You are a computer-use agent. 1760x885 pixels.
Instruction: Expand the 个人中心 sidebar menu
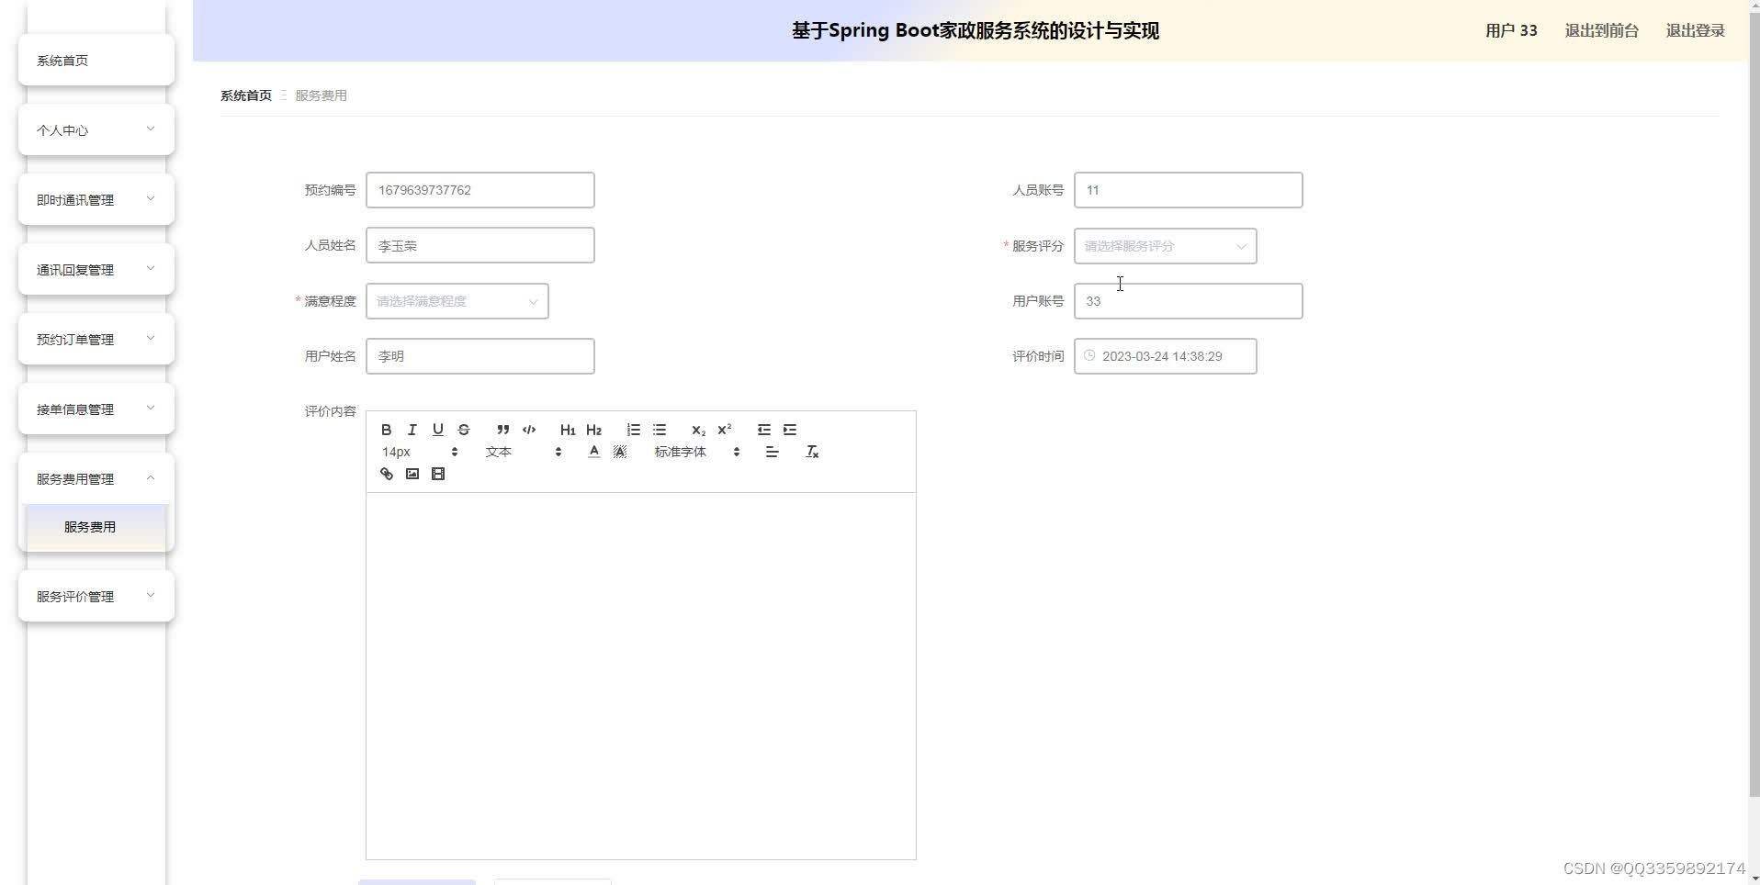click(x=96, y=129)
